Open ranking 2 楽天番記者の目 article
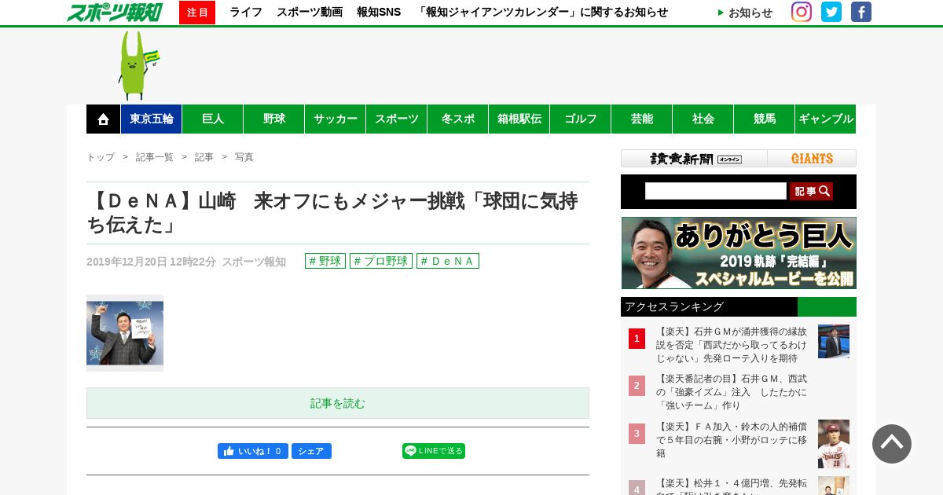This screenshot has width=943, height=495. 732,392
